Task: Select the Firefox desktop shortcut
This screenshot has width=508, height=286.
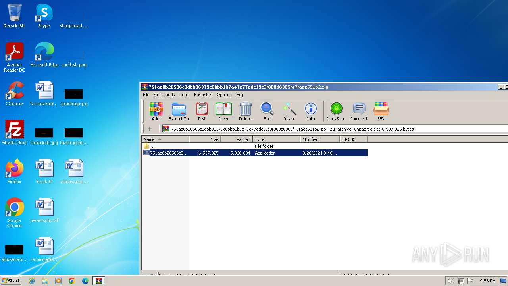Action: (14, 172)
